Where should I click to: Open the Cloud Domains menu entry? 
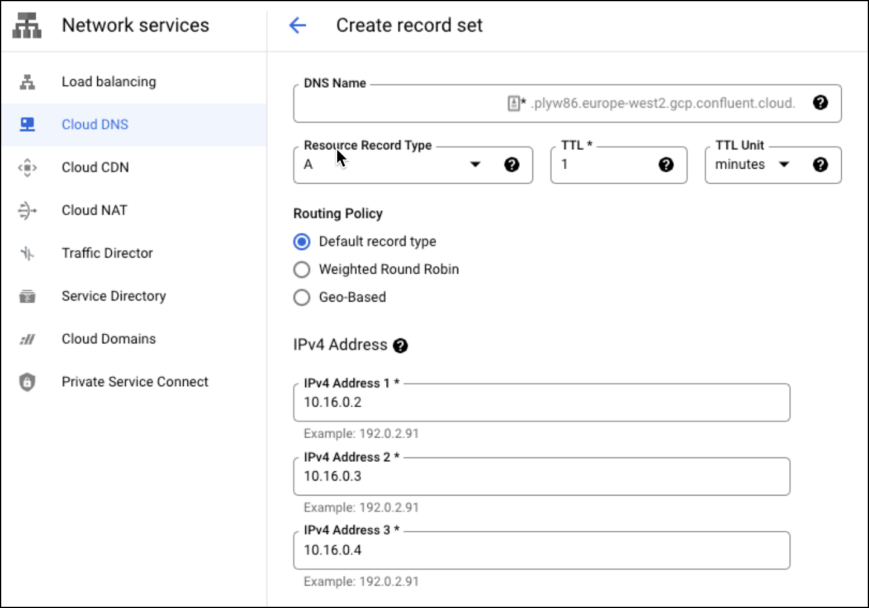pyautogui.click(x=108, y=338)
